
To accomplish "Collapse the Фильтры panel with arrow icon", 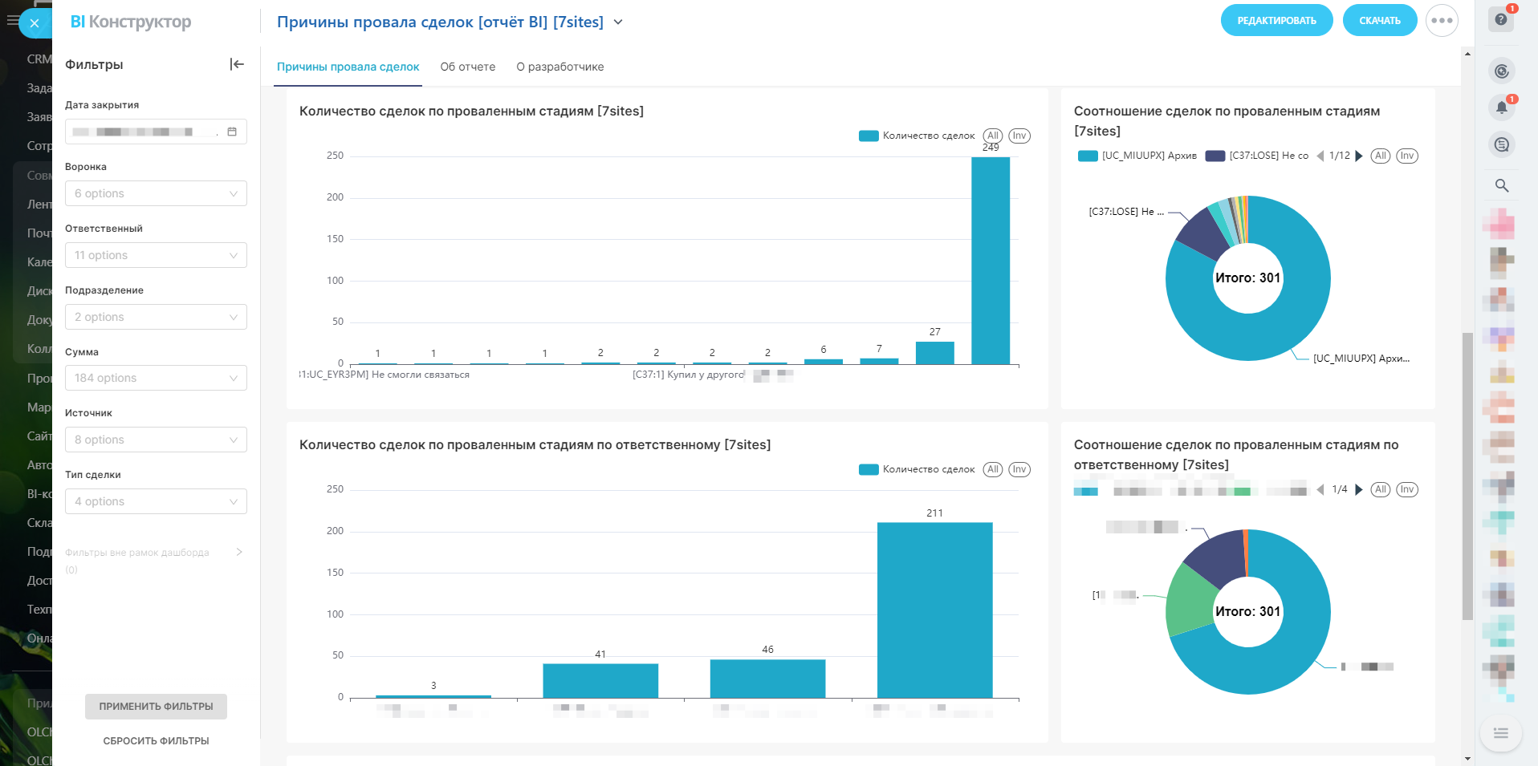I will point(236,64).
